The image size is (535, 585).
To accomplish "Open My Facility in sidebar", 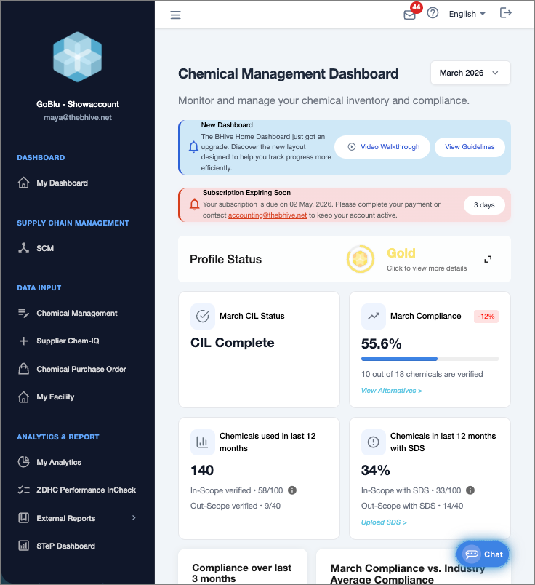I will tap(55, 397).
